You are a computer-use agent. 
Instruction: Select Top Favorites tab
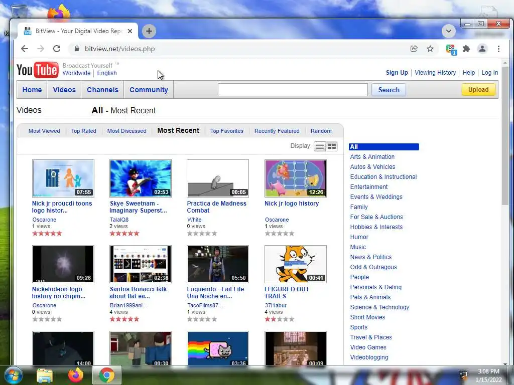227,131
